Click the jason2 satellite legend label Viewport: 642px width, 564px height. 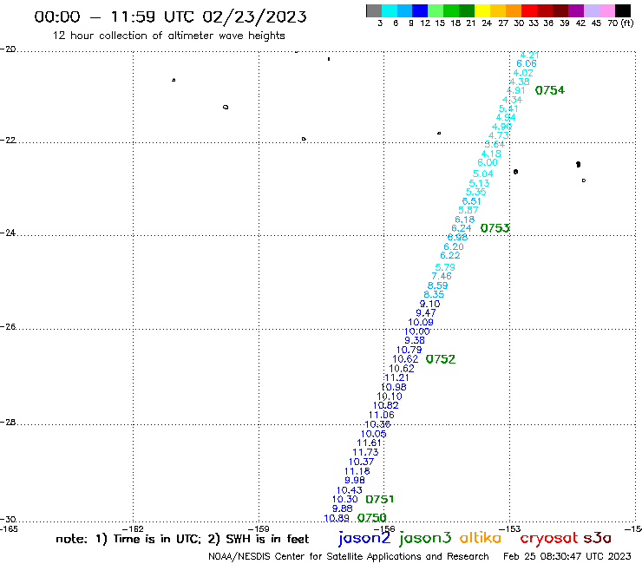364,538
